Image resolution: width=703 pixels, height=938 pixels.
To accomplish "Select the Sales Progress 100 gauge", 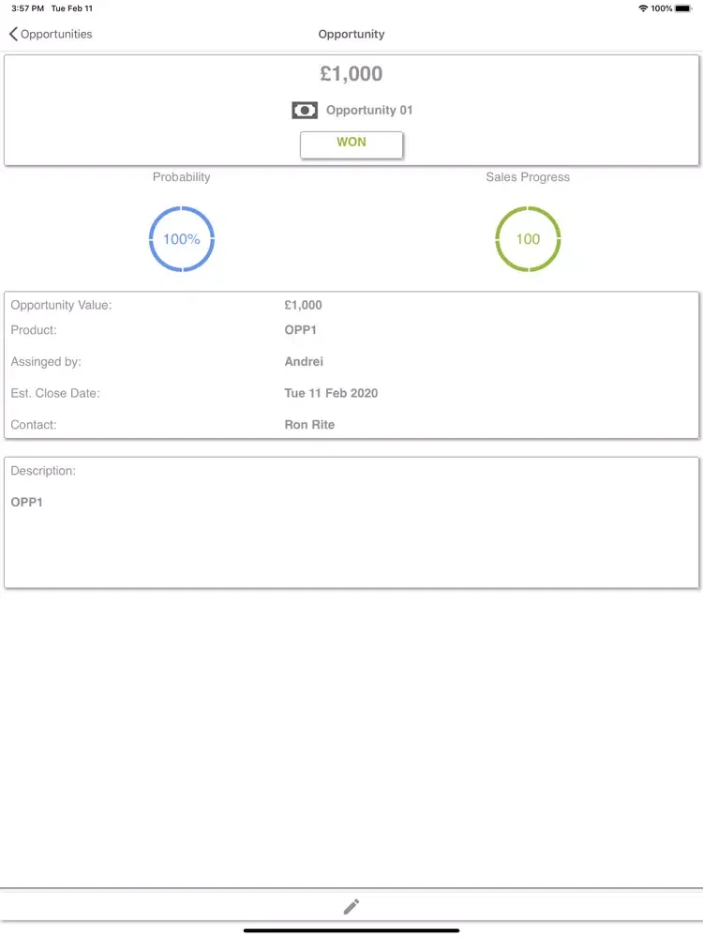I will pos(528,238).
